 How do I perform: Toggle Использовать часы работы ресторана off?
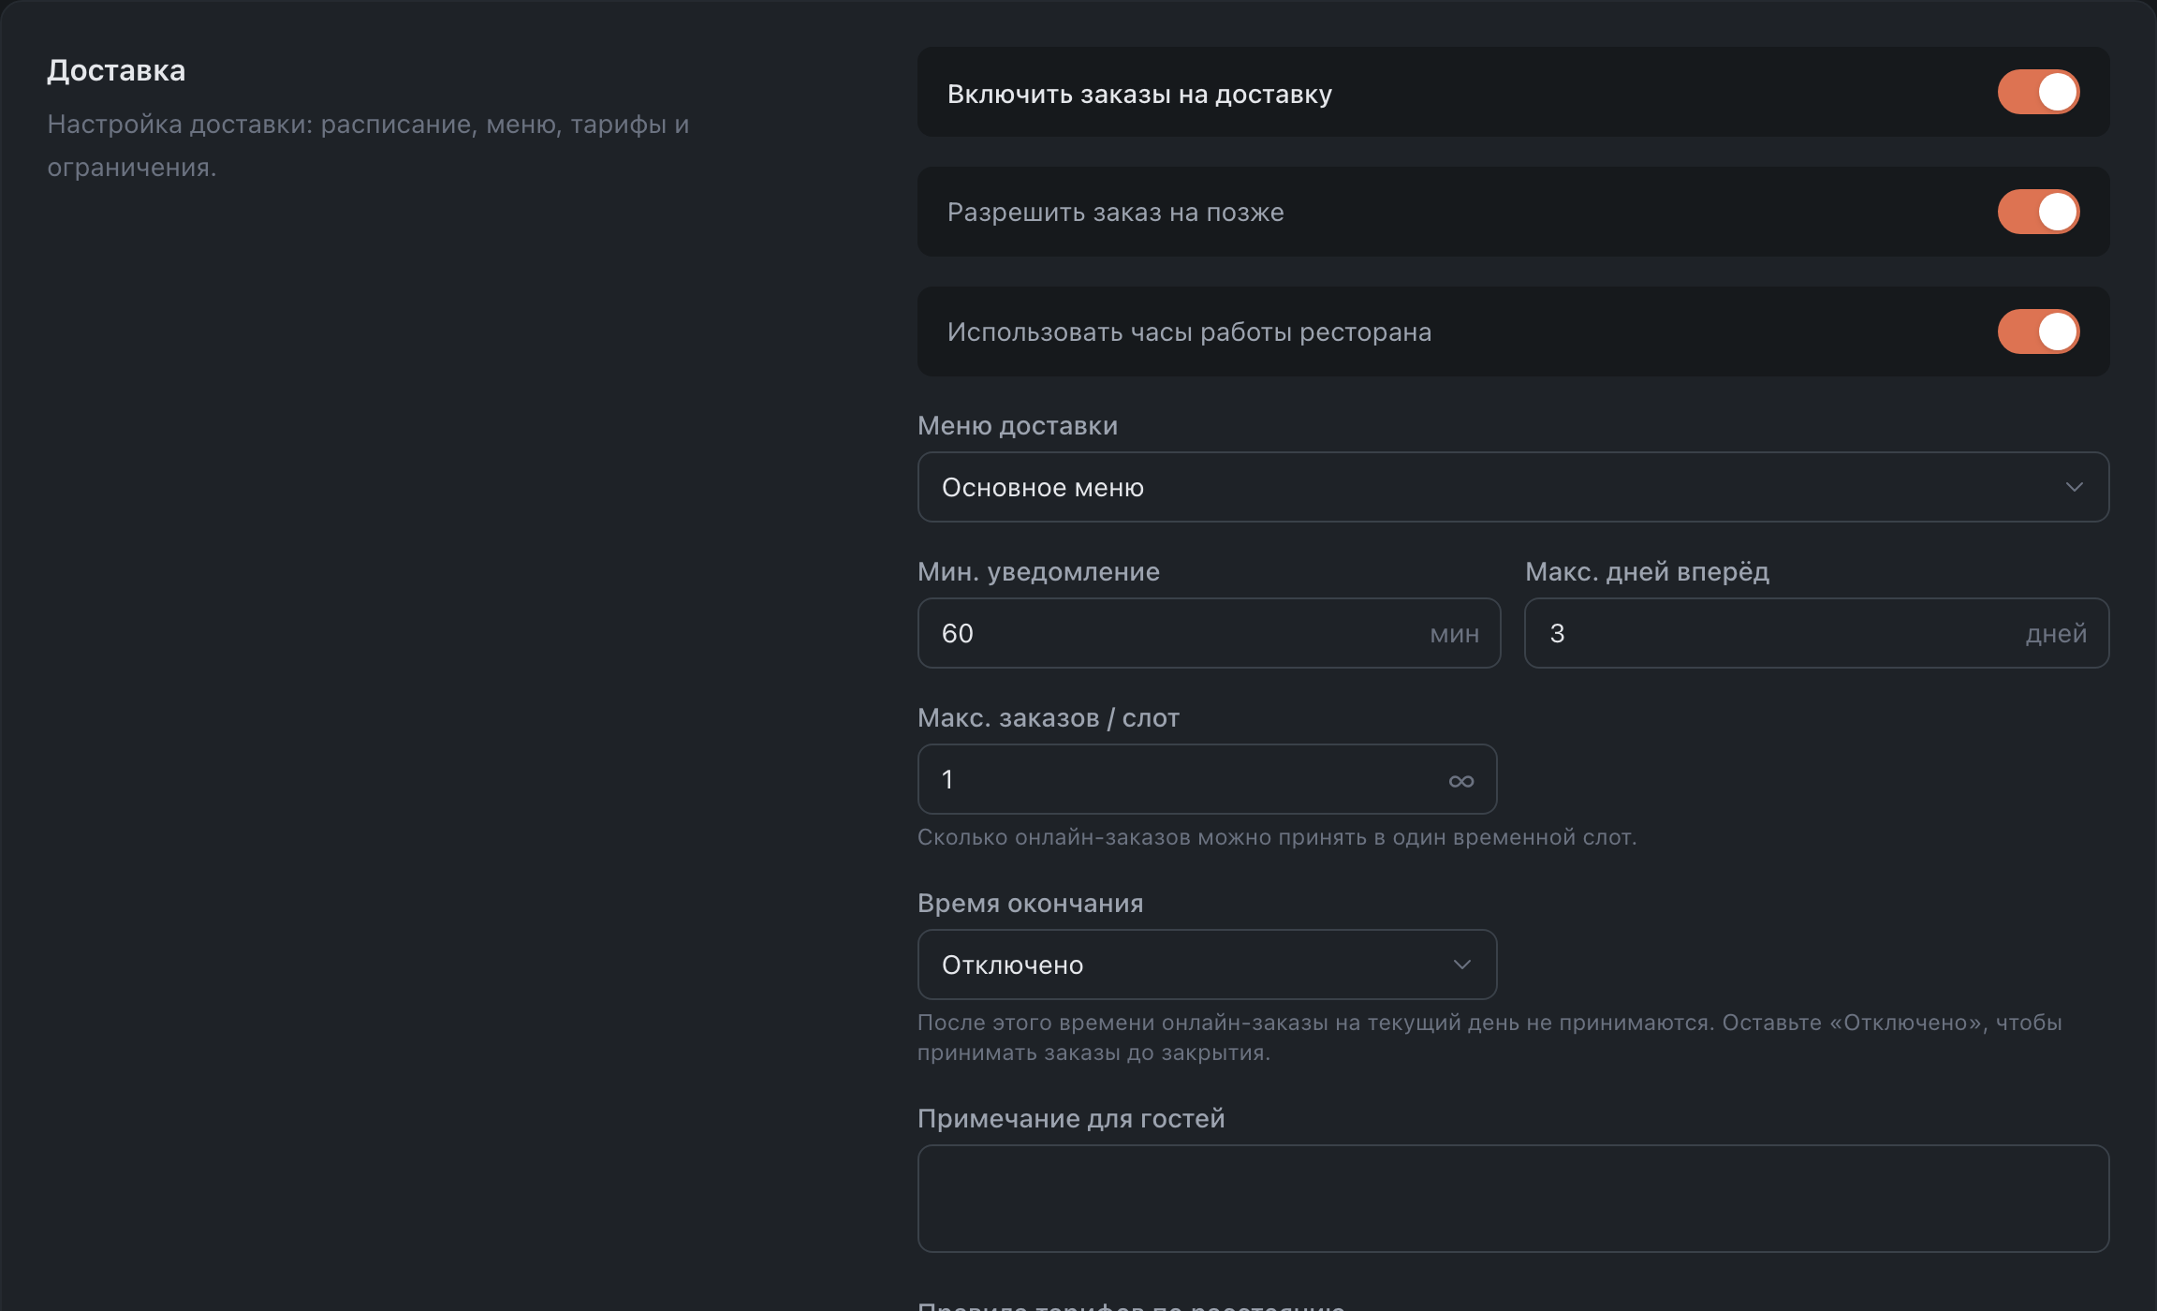click(2038, 331)
